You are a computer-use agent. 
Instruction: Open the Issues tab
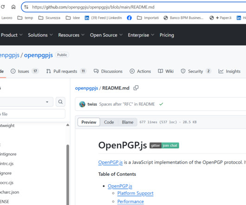click(x=25, y=71)
